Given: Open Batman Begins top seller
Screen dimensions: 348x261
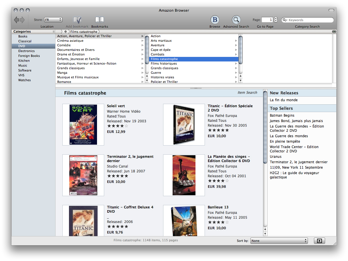Looking at the screenshot, I should (282, 115).
